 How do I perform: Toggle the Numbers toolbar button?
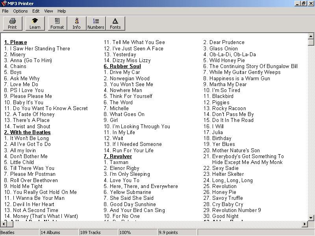point(96,24)
